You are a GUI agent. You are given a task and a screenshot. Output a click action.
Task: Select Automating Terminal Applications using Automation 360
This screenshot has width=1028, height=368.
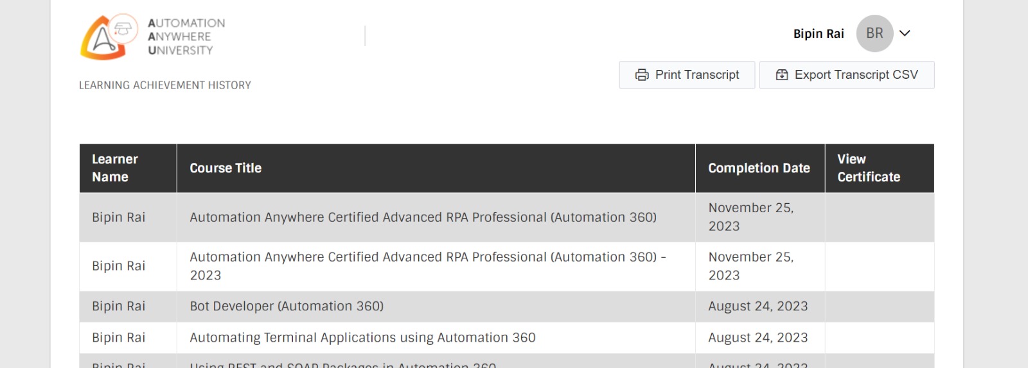[362, 338]
